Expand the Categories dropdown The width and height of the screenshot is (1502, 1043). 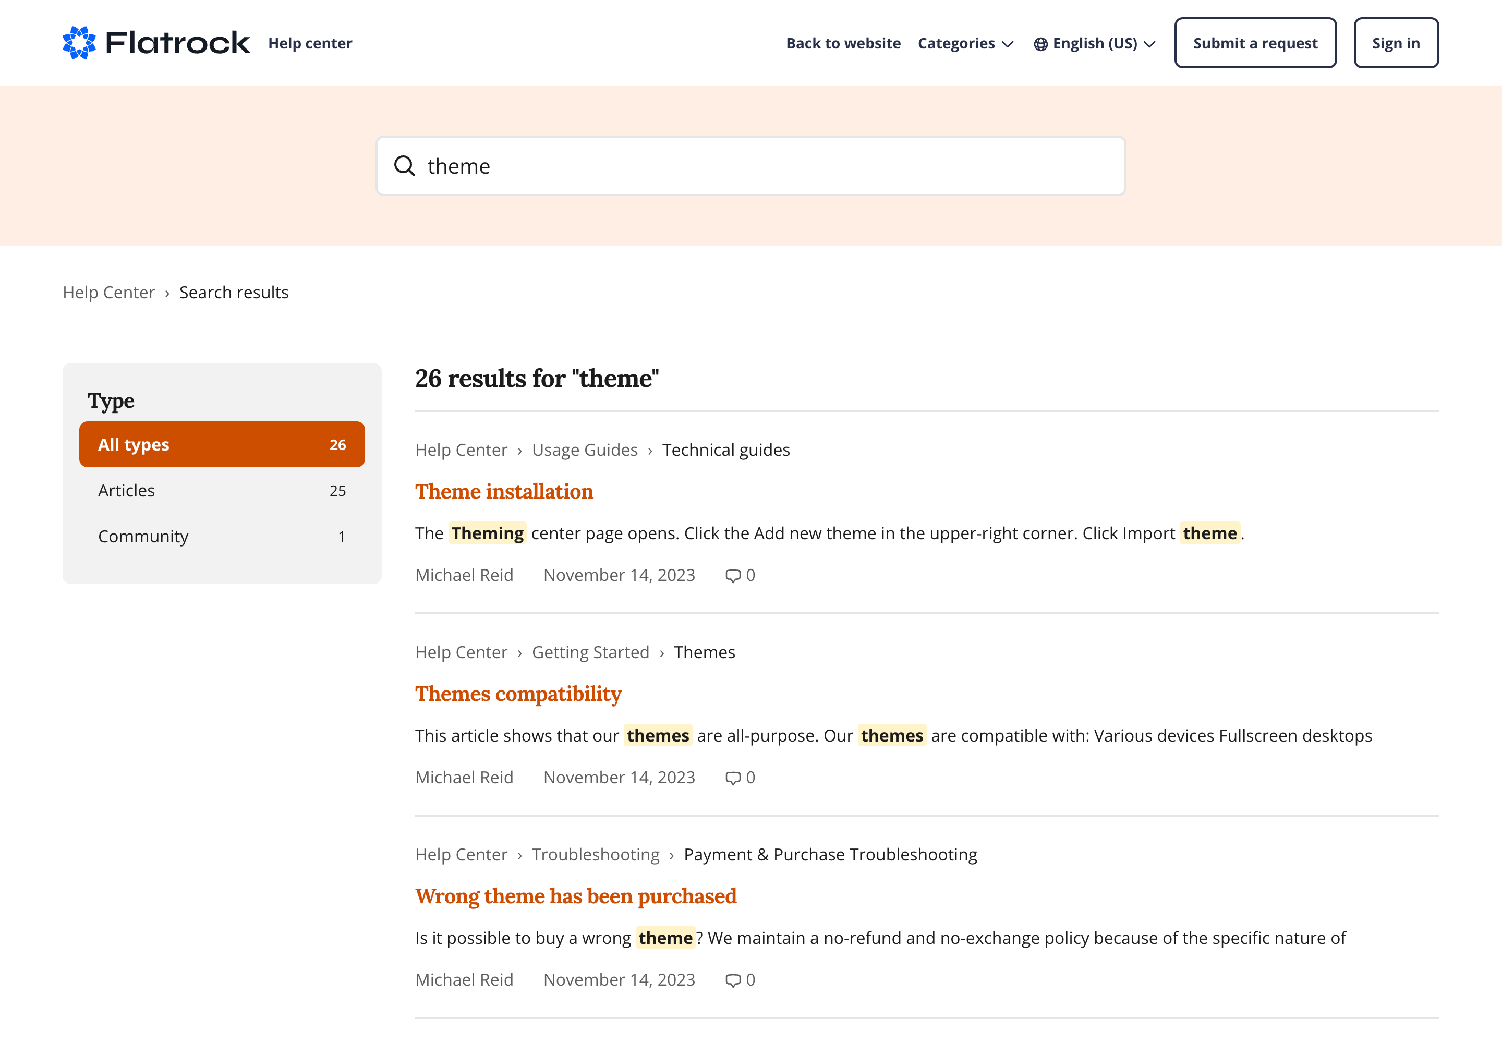tap(965, 43)
